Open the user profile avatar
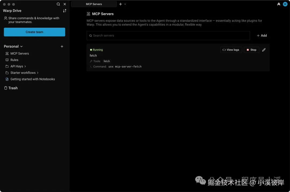Viewport: 290px width, 192px height. click(x=285, y=4)
